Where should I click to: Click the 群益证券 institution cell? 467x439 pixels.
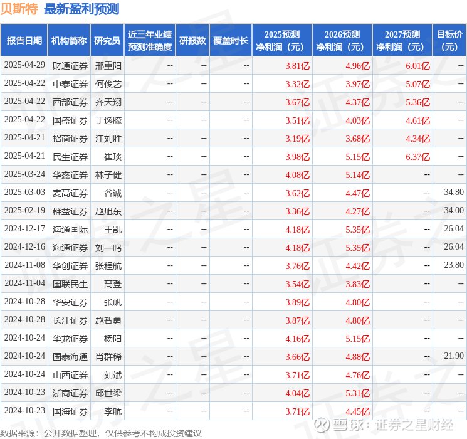tap(70, 211)
